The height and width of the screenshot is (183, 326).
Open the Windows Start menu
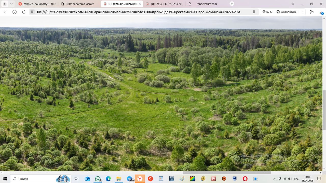[x=5, y=179]
